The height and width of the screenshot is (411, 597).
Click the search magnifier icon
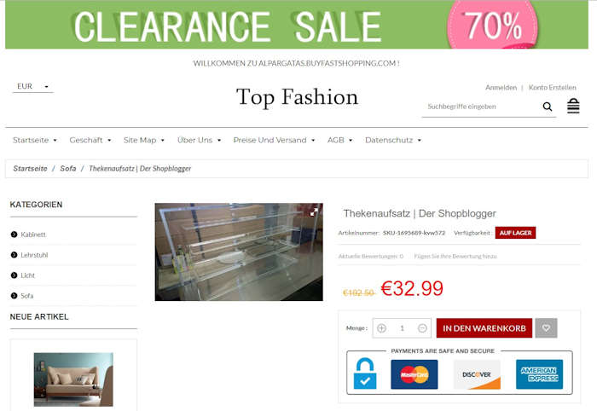(x=548, y=107)
